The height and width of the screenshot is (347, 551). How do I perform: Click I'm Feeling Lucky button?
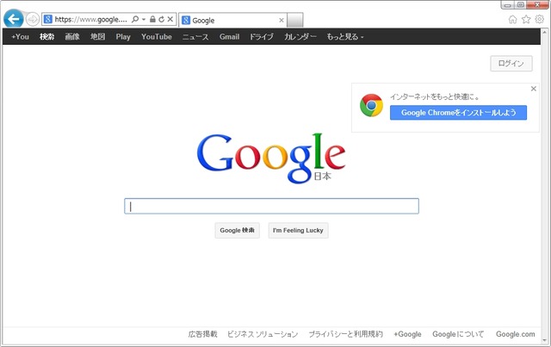299,230
